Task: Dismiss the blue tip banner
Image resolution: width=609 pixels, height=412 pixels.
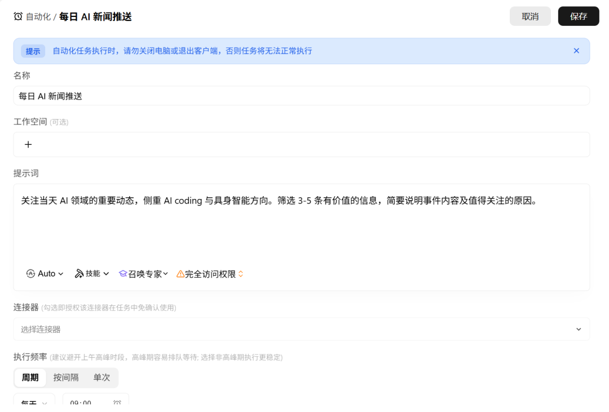Action: click(x=576, y=51)
